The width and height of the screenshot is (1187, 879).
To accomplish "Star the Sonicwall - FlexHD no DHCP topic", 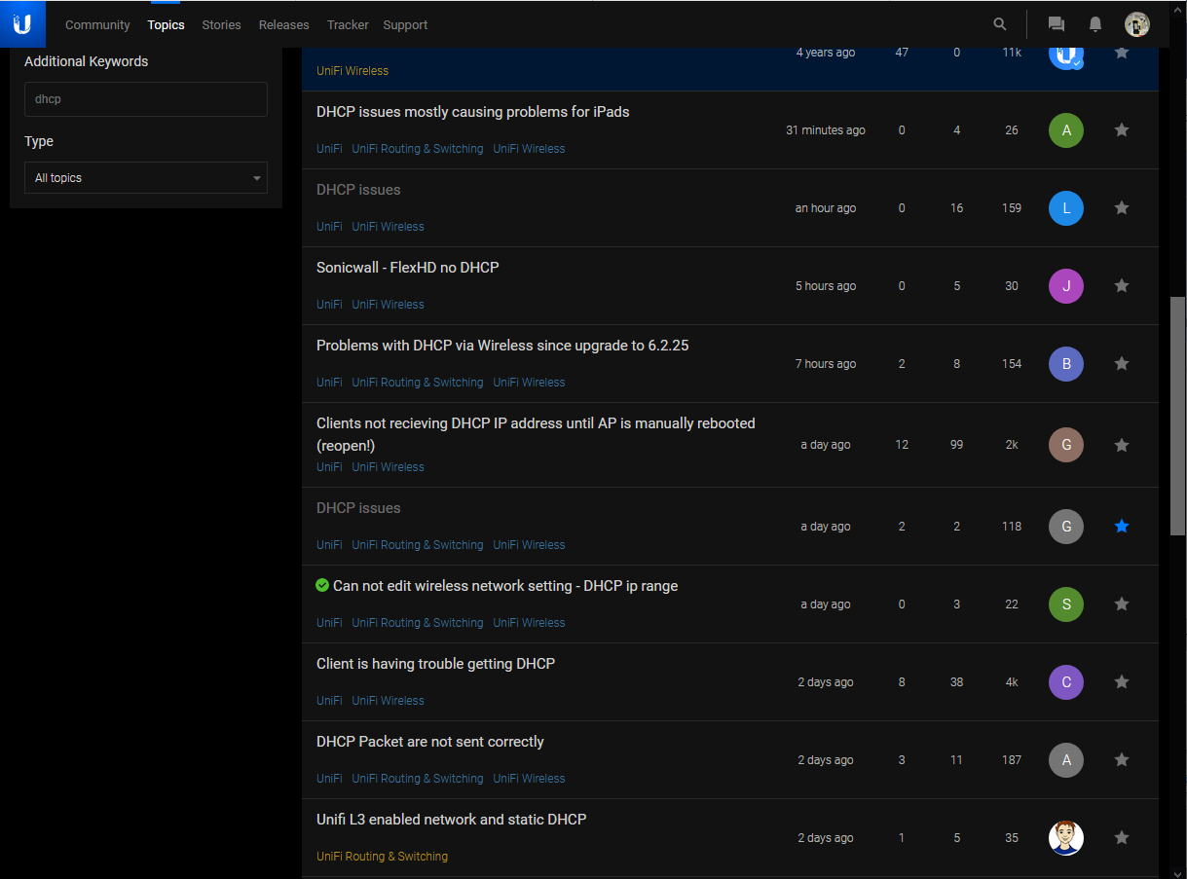I will point(1122,285).
